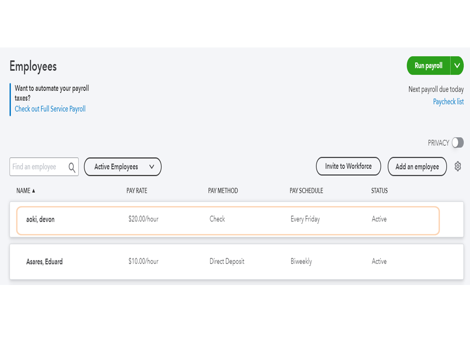Image resolution: width=470 pixels, height=352 pixels.
Task: Open the Paycheck list link
Action: tap(448, 102)
